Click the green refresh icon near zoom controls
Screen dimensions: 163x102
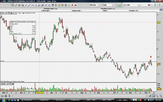tap(150, 96)
